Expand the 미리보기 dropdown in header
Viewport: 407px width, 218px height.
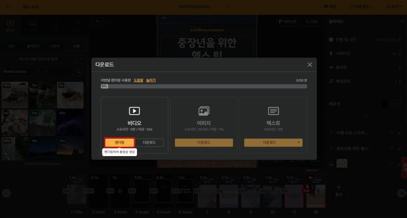pos(227,7)
